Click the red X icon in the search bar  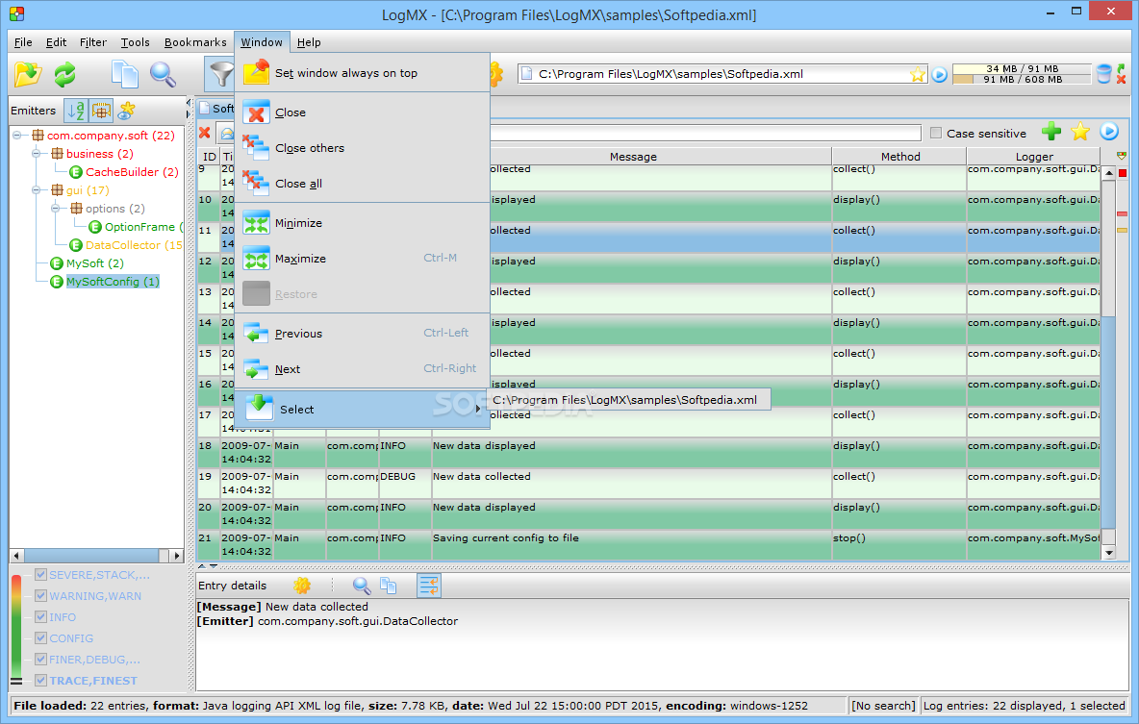pyautogui.click(x=205, y=133)
